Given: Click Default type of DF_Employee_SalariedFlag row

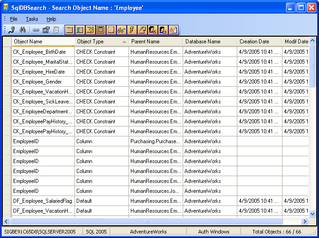Looking at the screenshot, I should [102, 201].
